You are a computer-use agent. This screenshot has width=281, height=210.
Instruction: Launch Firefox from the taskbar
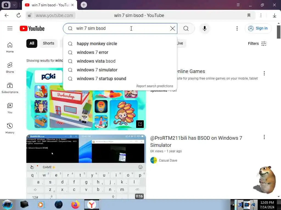click(x=75, y=205)
